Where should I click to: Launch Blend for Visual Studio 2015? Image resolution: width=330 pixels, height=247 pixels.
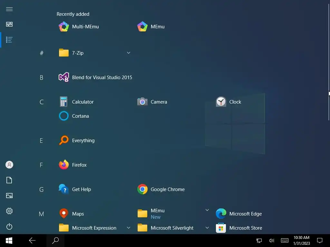click(95, 77)
